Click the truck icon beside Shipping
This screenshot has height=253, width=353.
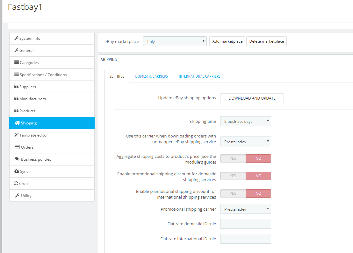pyautogui.click(x=17, y=123)
